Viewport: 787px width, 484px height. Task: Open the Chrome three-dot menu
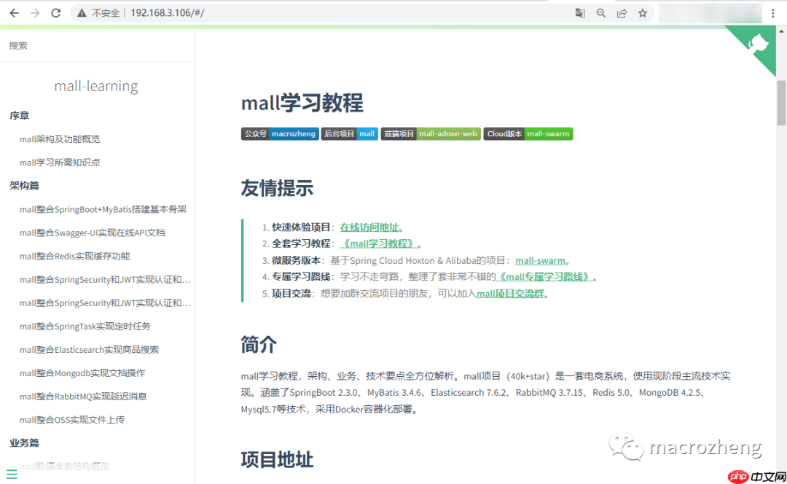772,12
